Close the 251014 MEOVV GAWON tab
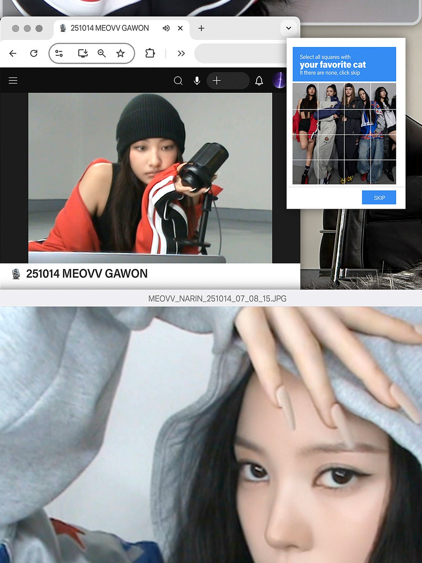This screenshot has width=422, height=563. (180, 28)
